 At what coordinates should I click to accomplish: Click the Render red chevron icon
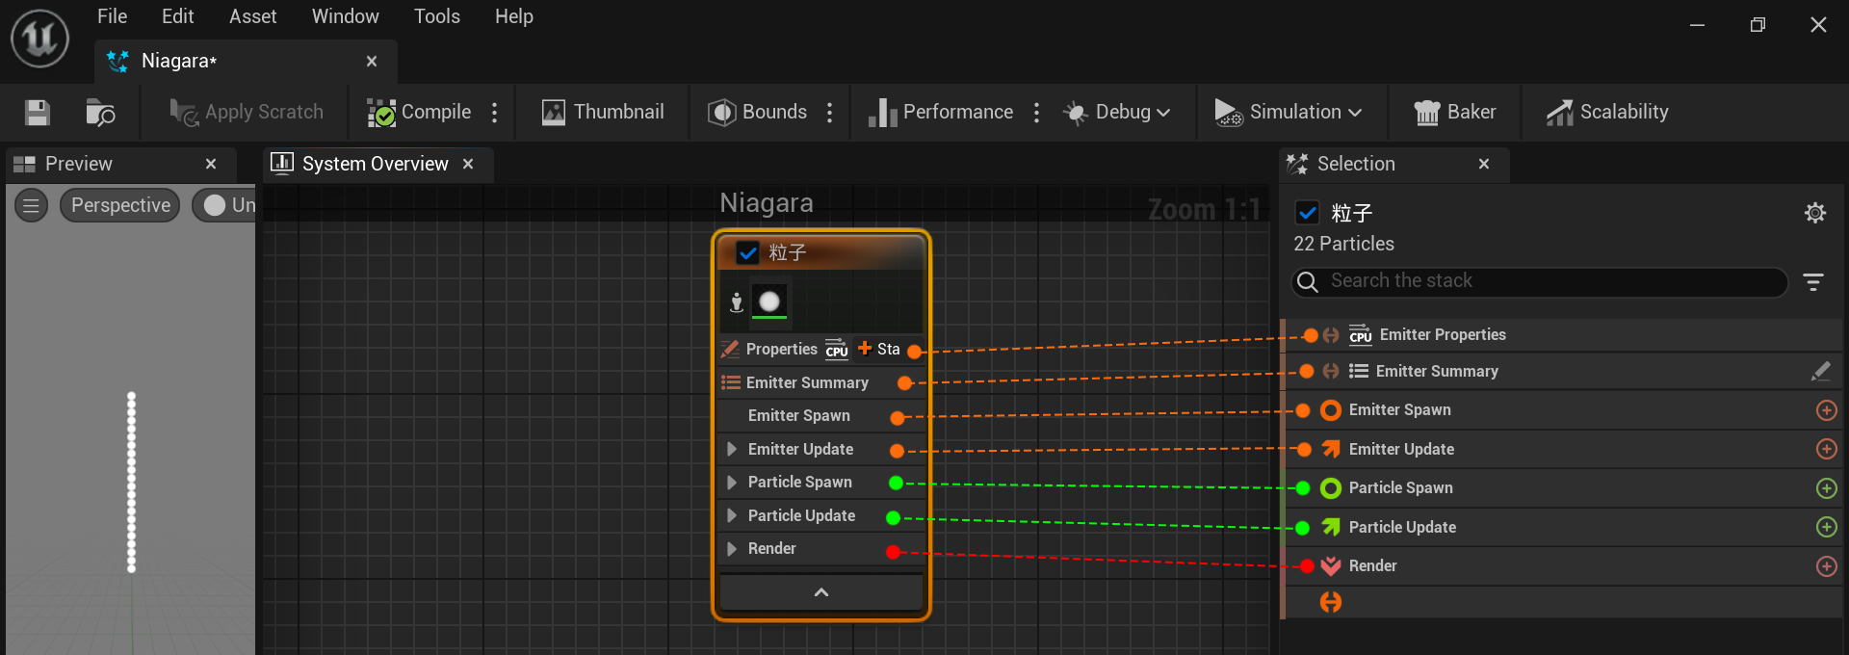(x=1331, y=566)
